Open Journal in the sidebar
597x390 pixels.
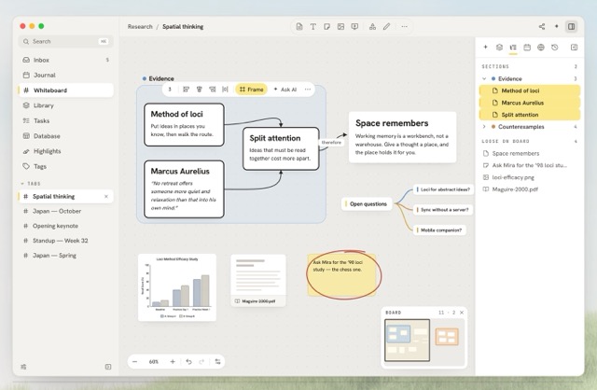click(66, 75)
